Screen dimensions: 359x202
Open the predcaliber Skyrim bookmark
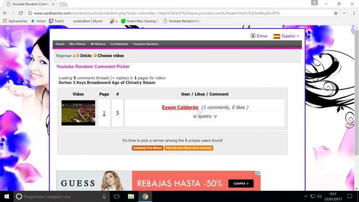coord(88,21)
